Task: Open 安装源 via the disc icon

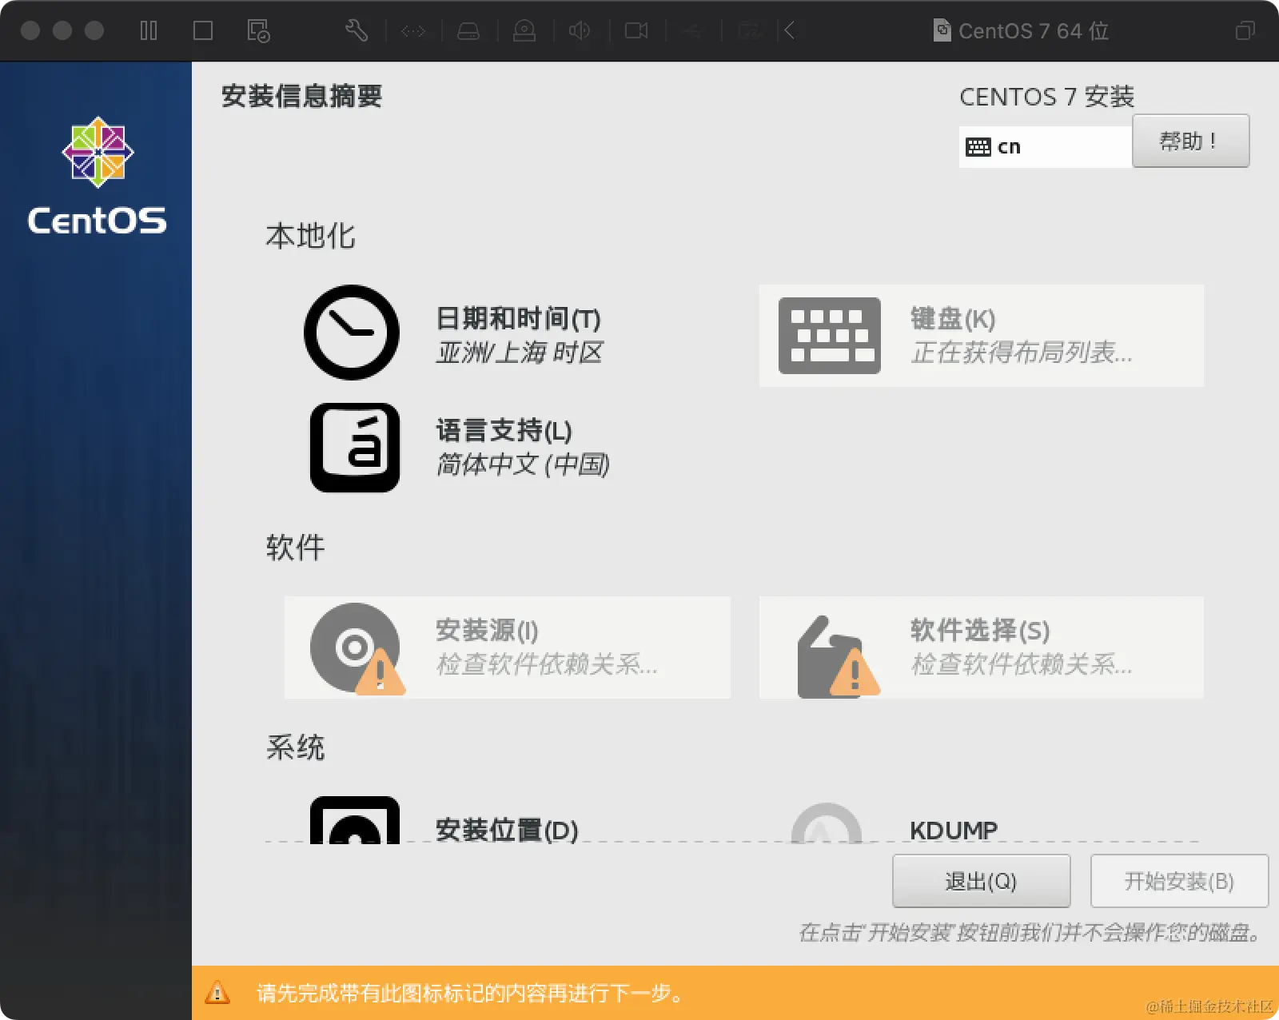Action: pyautogui.click(x=356, y=648)
